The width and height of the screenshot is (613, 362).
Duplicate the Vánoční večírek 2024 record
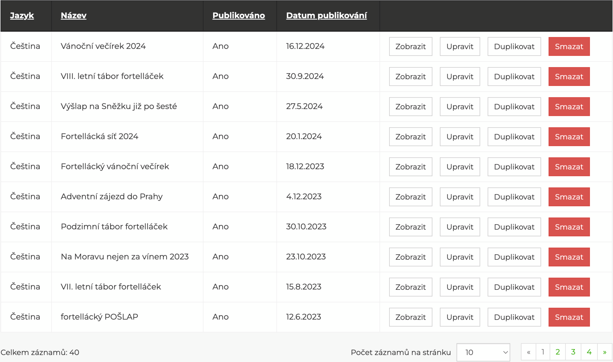point(514,46)
